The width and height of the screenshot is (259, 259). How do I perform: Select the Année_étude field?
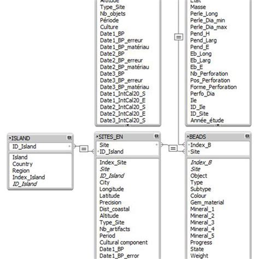(x=207, y=120)
